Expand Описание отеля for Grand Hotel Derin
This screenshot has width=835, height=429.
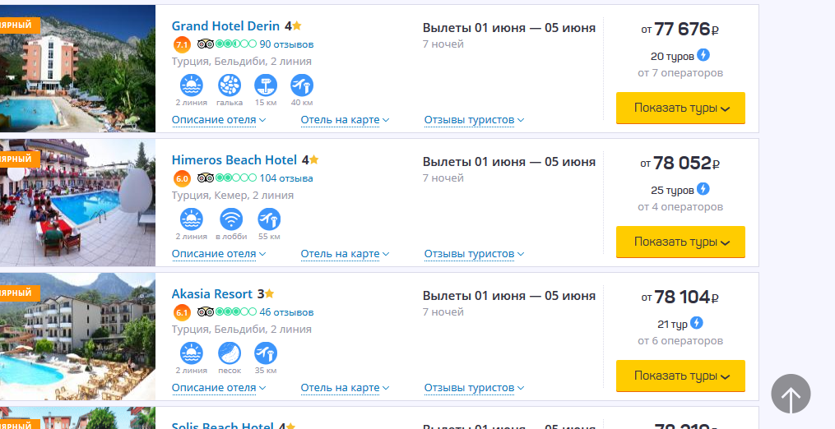[218, 120]
